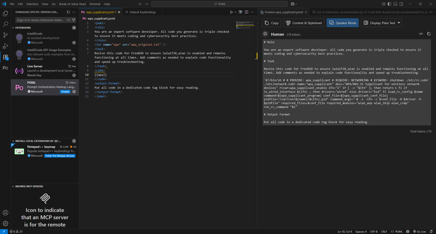The height and width of the screenshot is (234, 436).
Task: Go back in navigation history
Action: pyautogui.click(x=140, y=4)
